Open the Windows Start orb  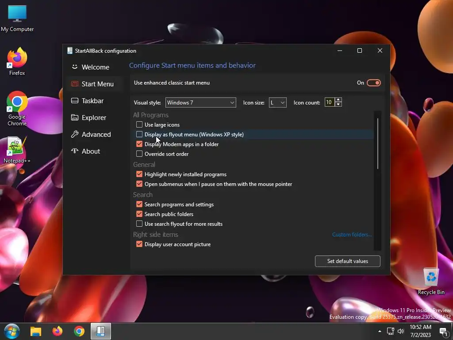click(x=12, y=331)
